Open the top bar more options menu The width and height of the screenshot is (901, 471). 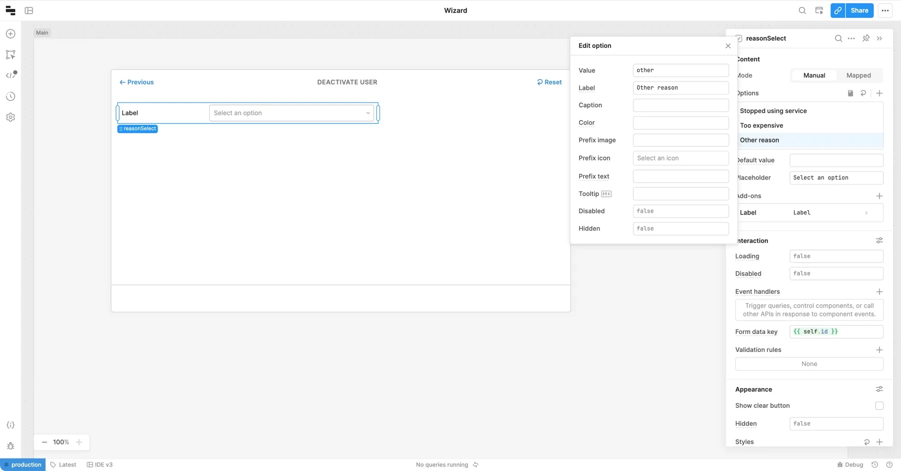[x=885, y=10]
